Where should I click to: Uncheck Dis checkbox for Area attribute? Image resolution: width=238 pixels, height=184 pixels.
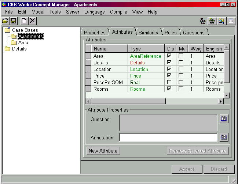click(x=169, y=56)
